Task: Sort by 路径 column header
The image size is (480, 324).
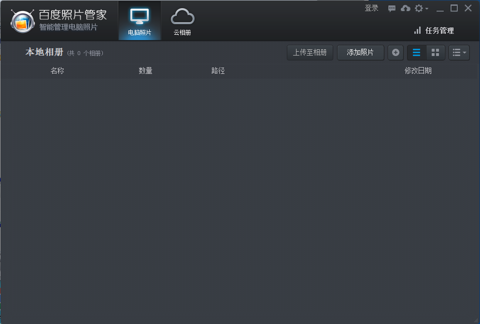Action: point(218,71)
